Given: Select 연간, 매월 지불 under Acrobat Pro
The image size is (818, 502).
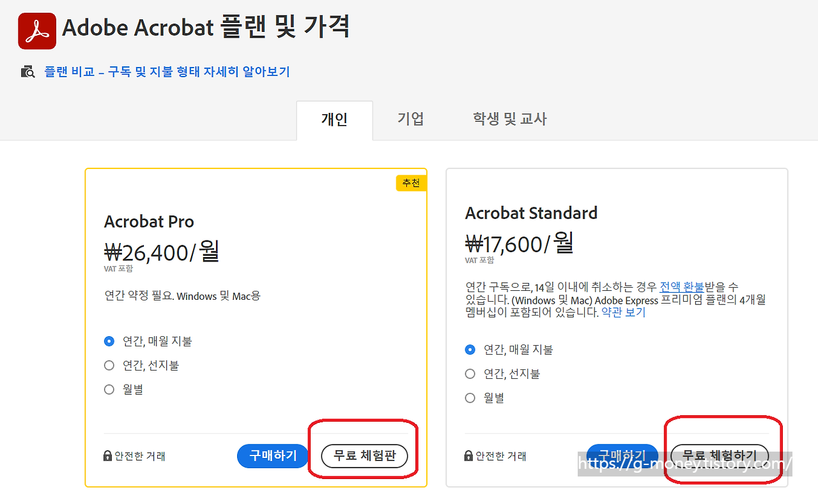Looking at the screenshot, I should coord(109,341).
